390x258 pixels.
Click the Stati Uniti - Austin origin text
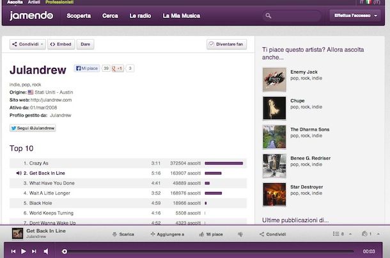pyautogui.click(x=54, y=92)
